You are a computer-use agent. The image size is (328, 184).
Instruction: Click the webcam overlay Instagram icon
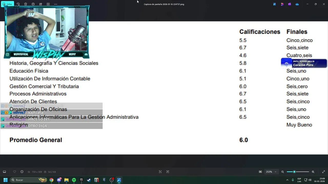click(7, 54)
